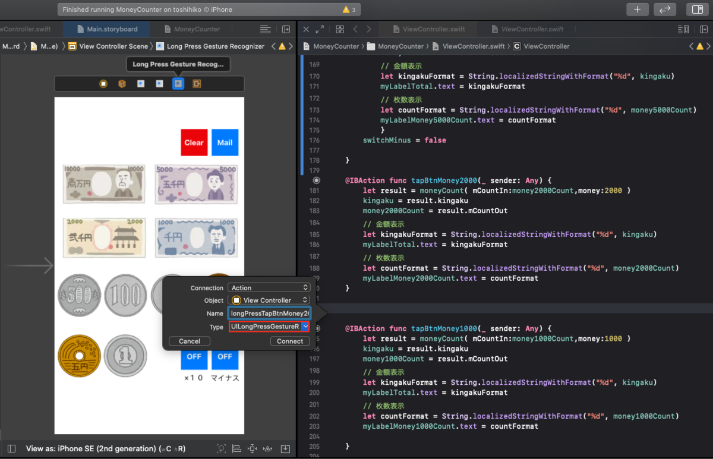This screenshot has width=713, height=459.
Task: Click IBAction connection circle for tapBtnMoney2000
Action: 316,179
